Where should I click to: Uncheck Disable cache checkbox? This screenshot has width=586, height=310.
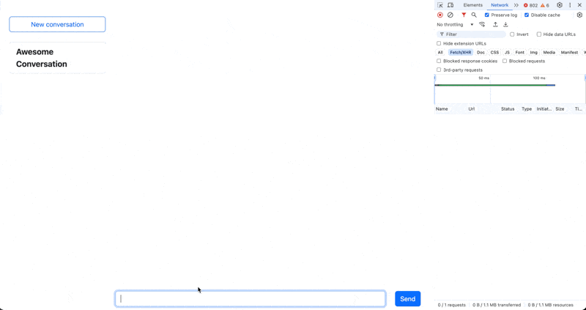[527, 15]
